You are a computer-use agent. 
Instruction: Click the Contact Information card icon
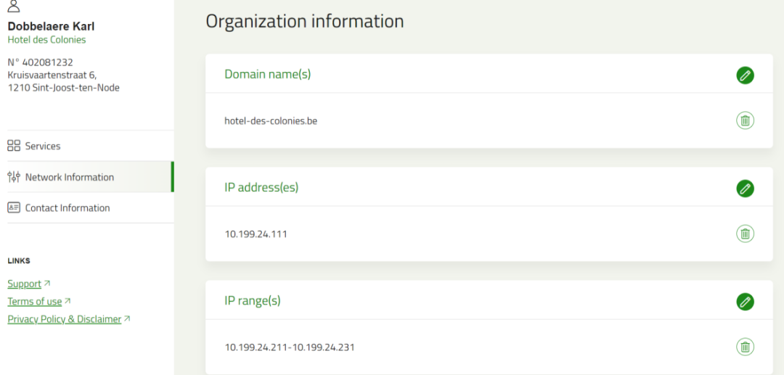click(14, 207)
